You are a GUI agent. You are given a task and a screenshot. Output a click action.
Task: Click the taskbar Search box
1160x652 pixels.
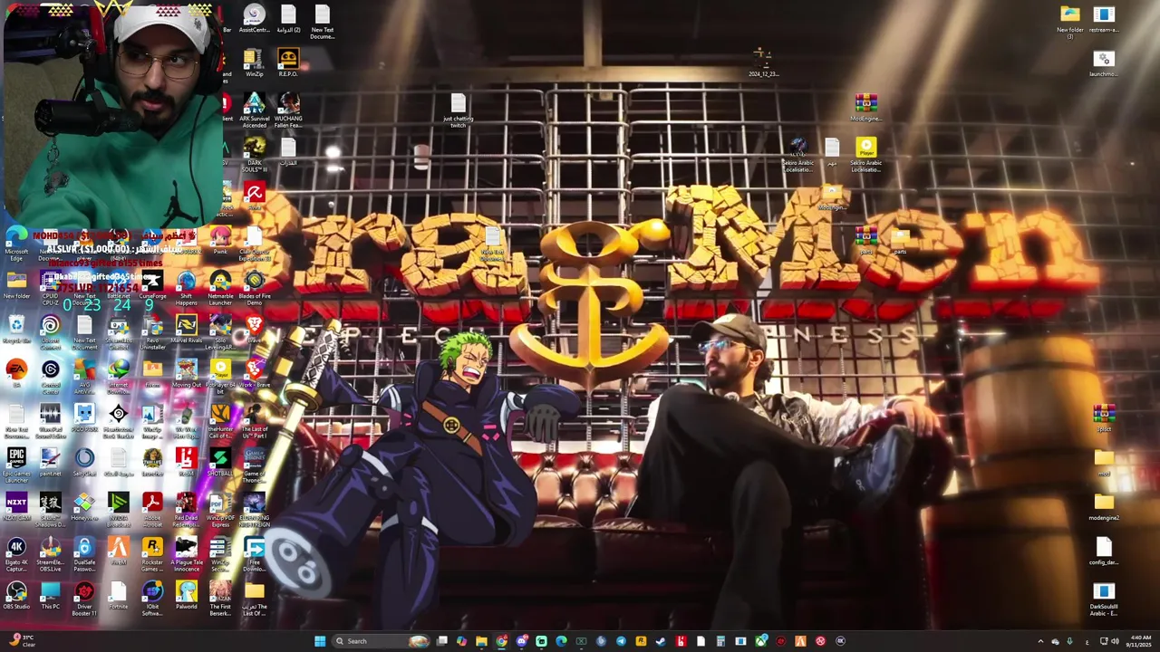(382, 641)
